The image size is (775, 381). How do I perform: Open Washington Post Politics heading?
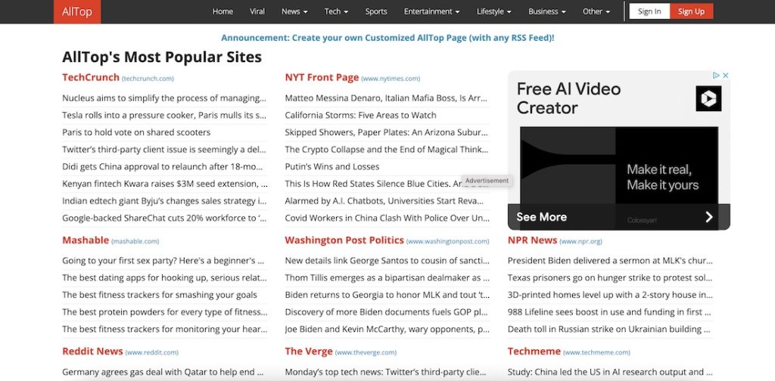344,240
